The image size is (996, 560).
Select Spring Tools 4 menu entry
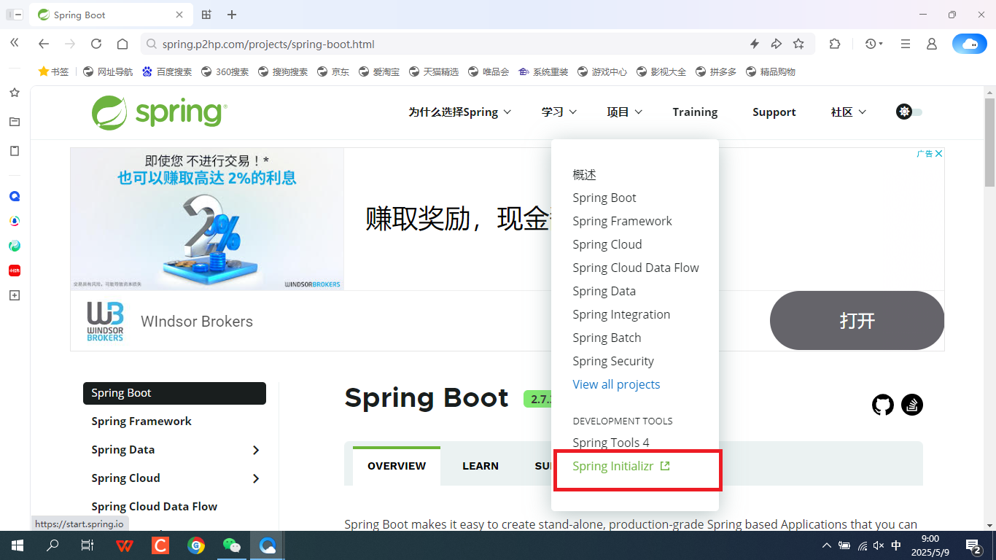click(x=611, y=443)
